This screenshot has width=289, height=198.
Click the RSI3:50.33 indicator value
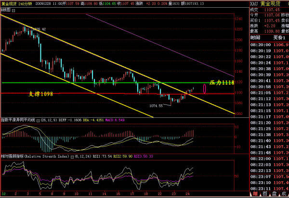[144, 156]
